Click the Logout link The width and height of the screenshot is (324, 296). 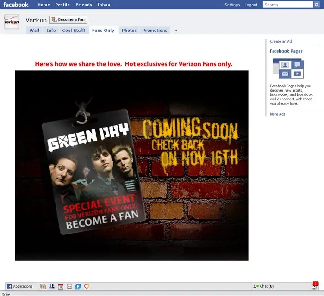[251, 5]
